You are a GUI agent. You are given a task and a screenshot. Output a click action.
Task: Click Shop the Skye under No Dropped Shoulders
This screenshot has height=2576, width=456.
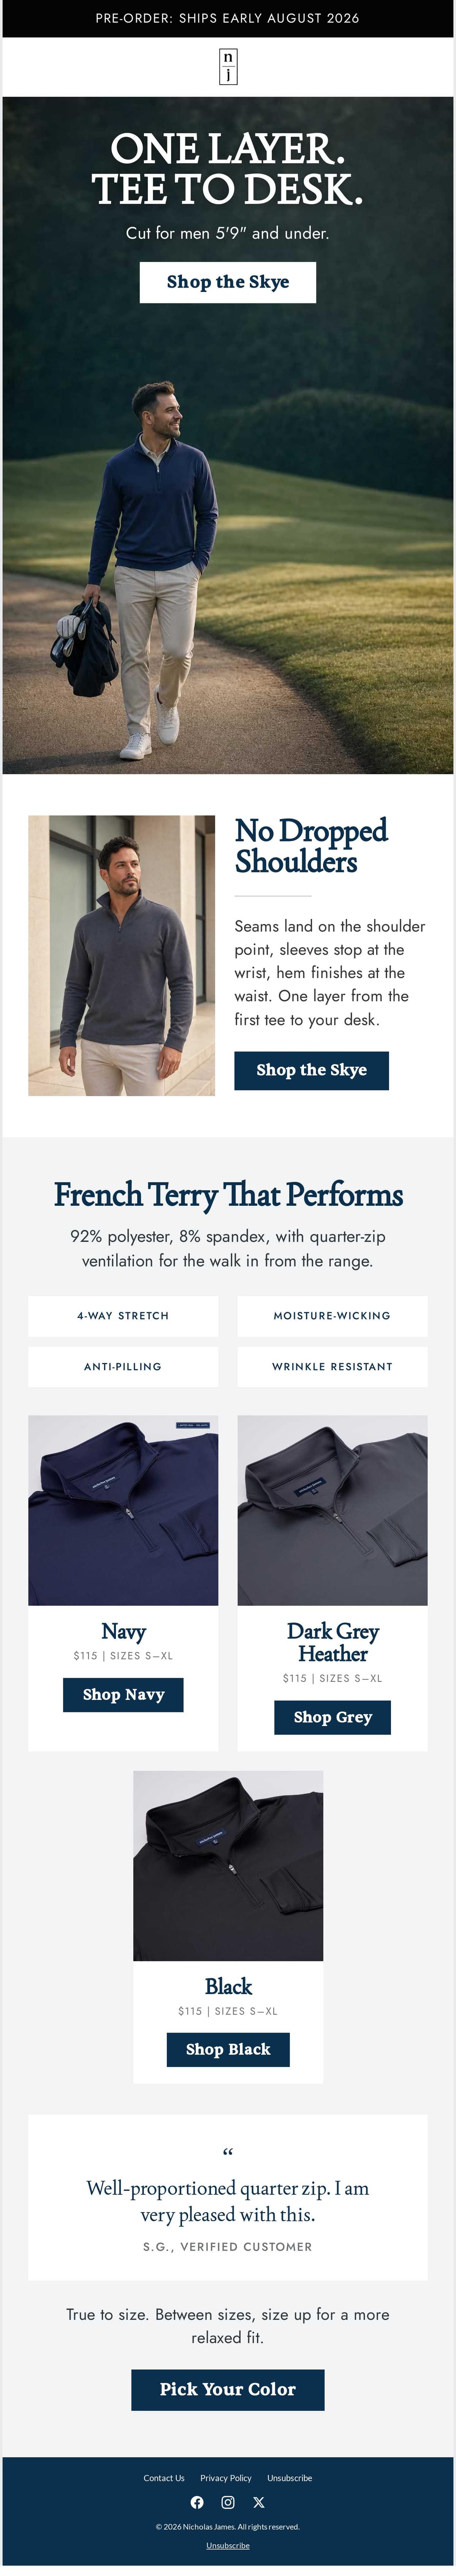[311, 1070]
